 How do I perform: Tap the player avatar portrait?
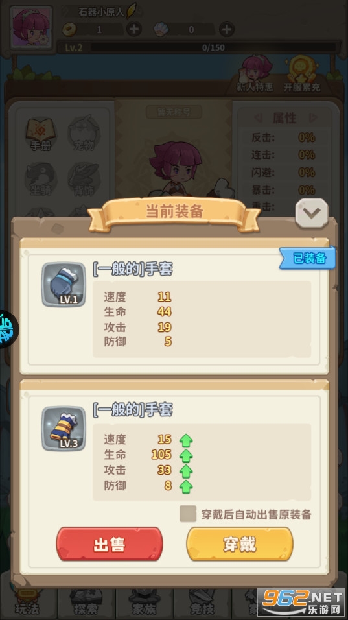[x=32, y=27]
